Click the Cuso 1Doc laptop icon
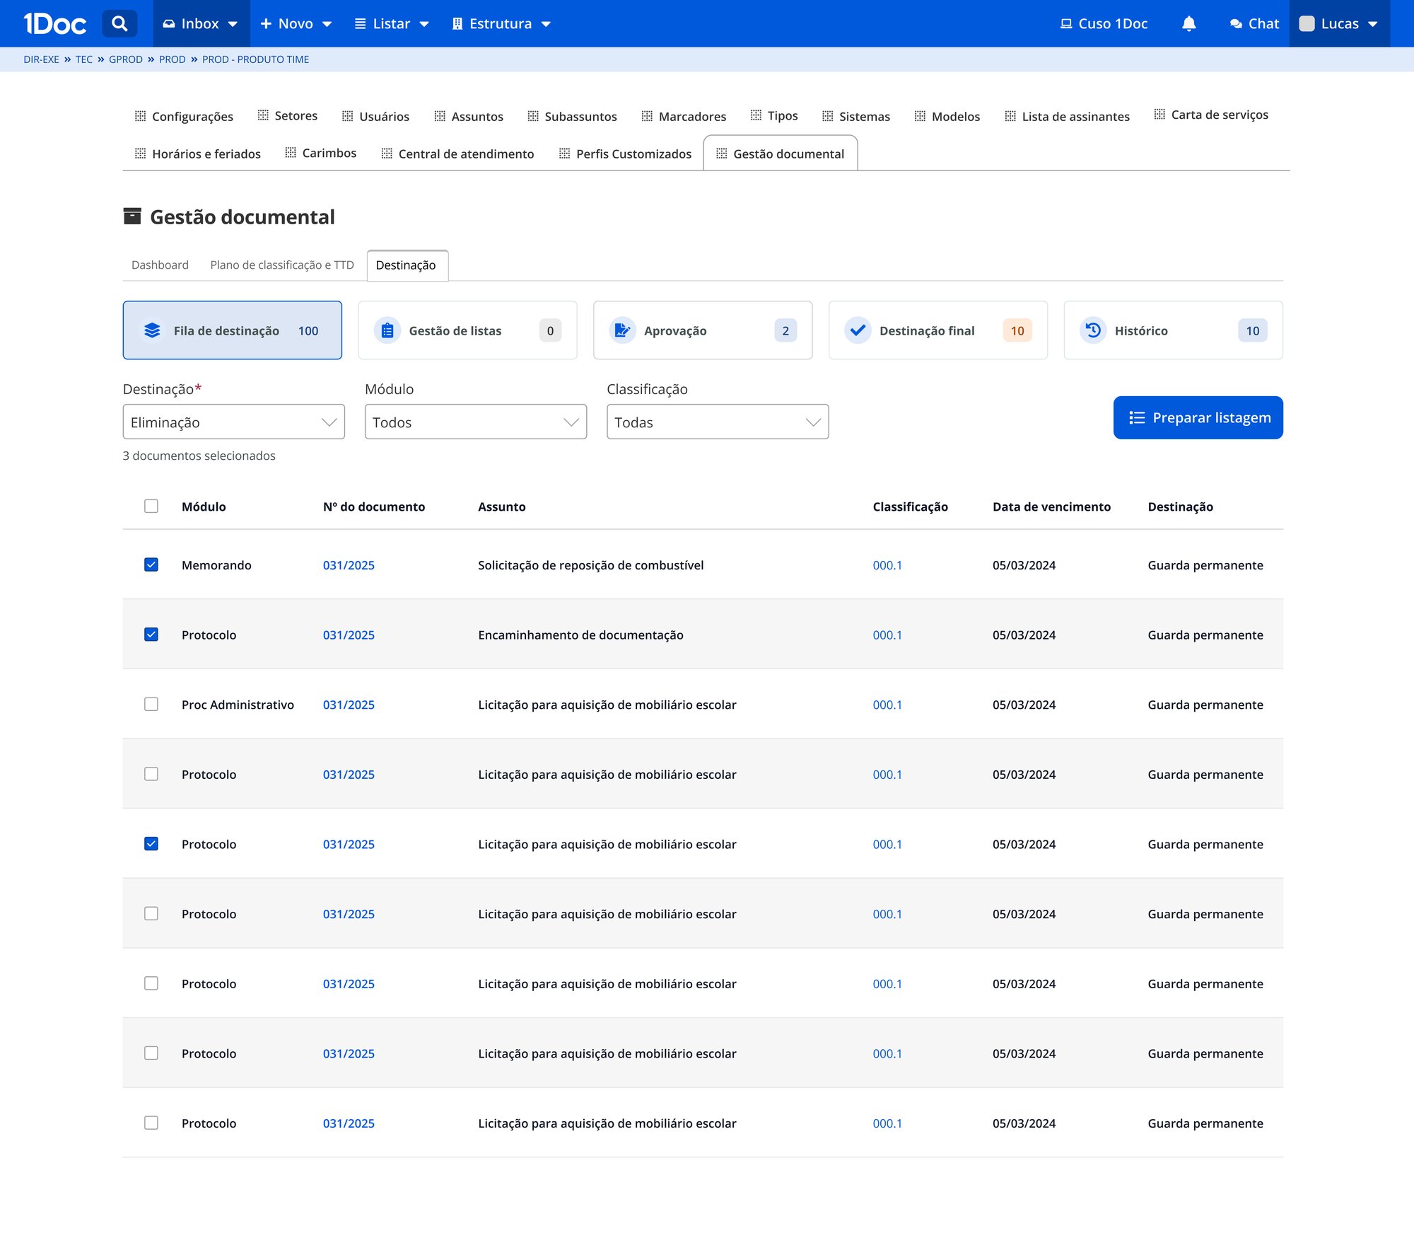 click(1066, 24)
